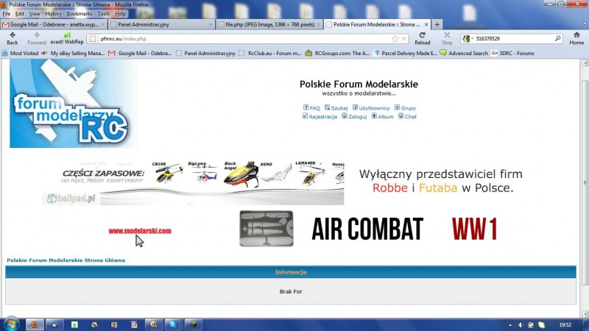Open My eBay Selling Manager bookmark
589x331 pixels.
73,53
